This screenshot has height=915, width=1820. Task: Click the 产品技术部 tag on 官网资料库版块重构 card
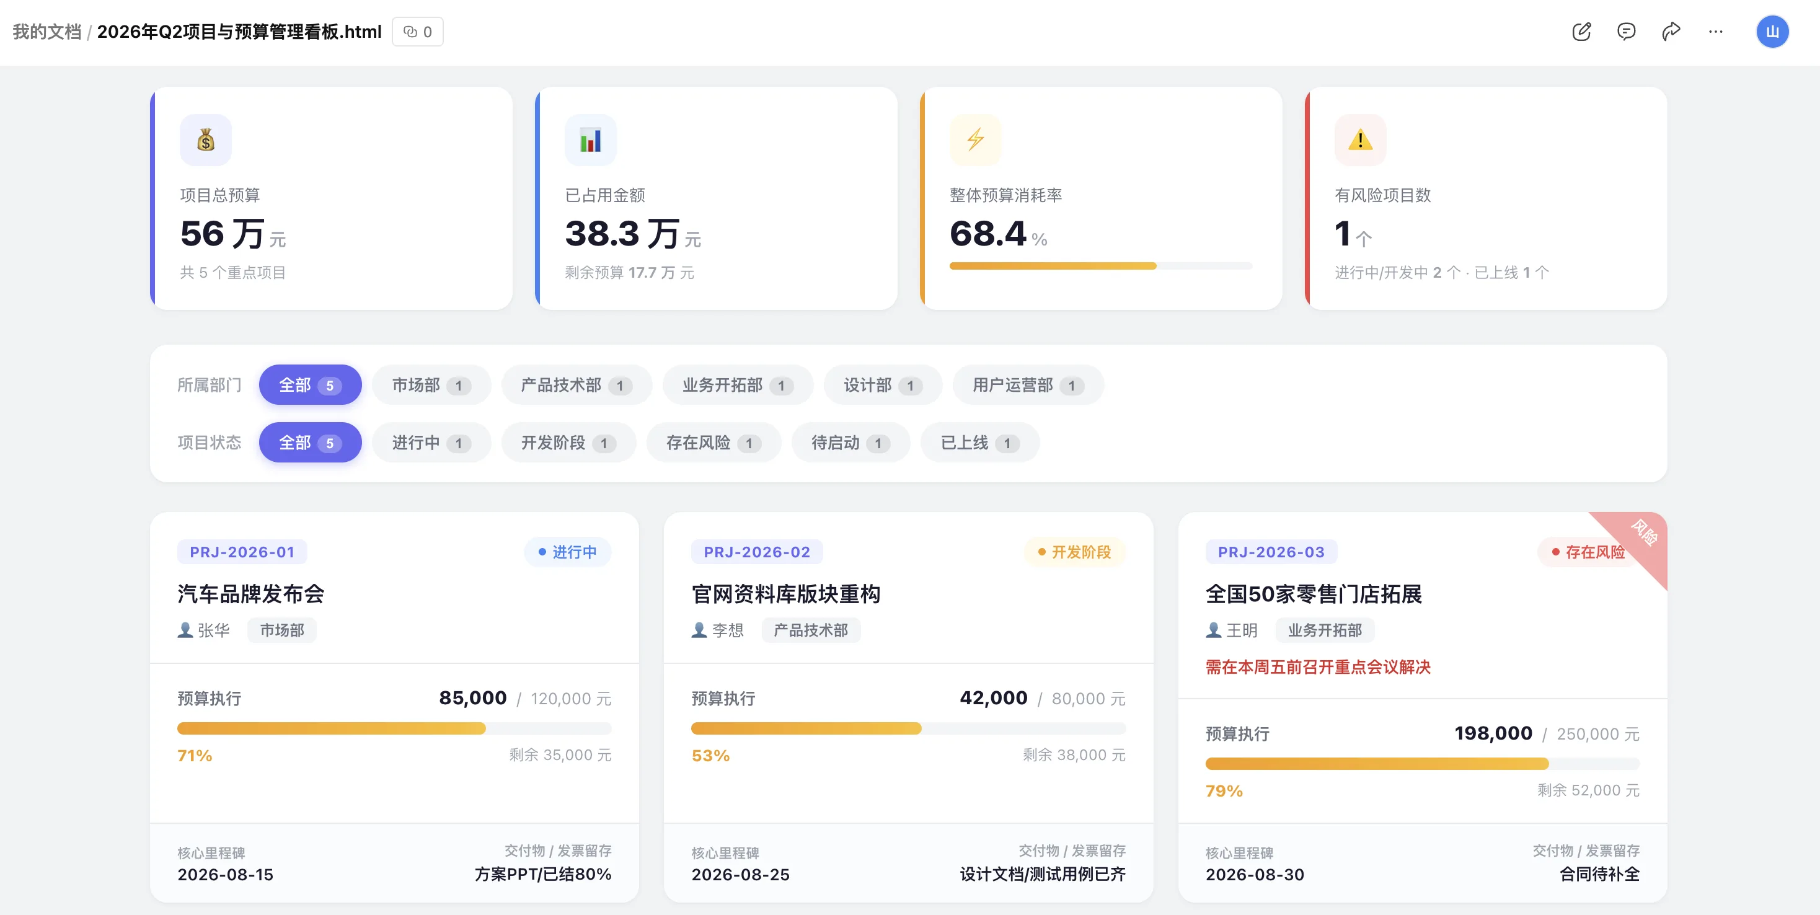coord(810,630)
